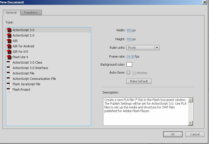Open the Ruler units dropdown
This screenshot has width=209, height=144.
pos(143,48)
